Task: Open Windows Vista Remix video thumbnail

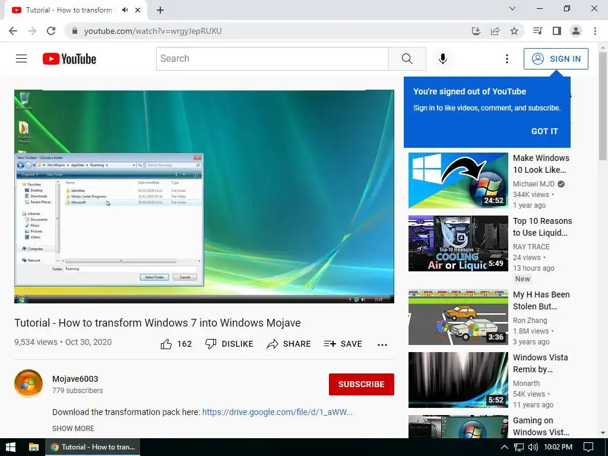Action: (458, 380)
